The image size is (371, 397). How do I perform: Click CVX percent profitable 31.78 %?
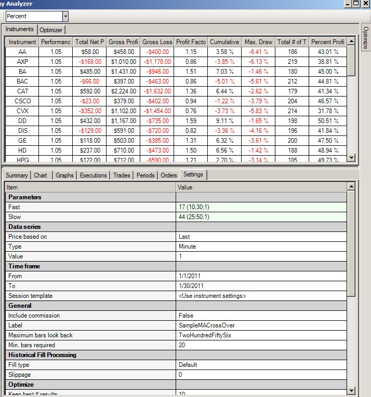[328, 111]
